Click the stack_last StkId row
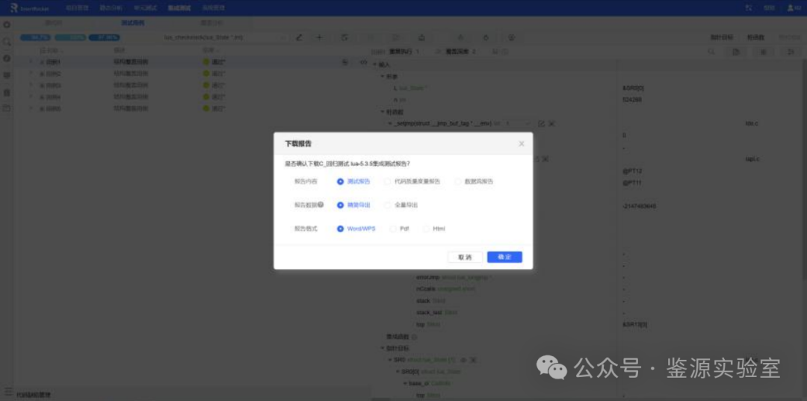 (436, 313)
